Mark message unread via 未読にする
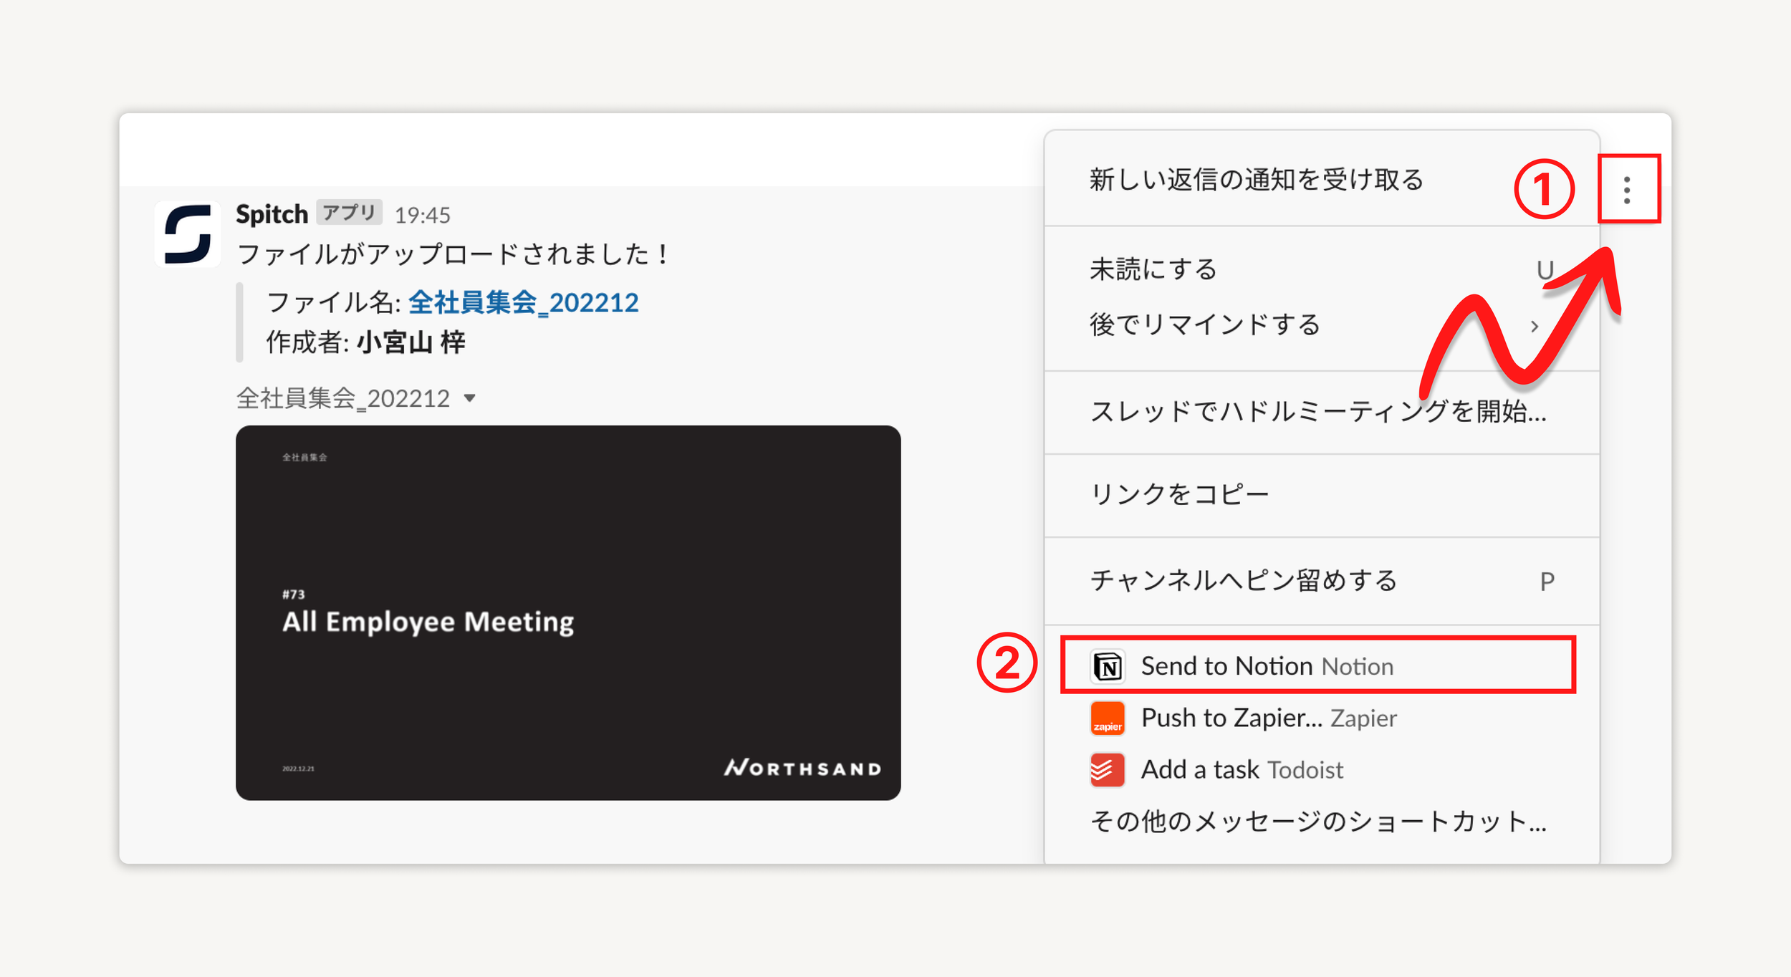Viewport: 1791px width, 977px height. click(x=1153, y=269)
